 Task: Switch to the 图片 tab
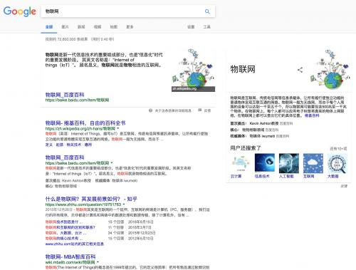pyautogui.click(x=65, y=27)
